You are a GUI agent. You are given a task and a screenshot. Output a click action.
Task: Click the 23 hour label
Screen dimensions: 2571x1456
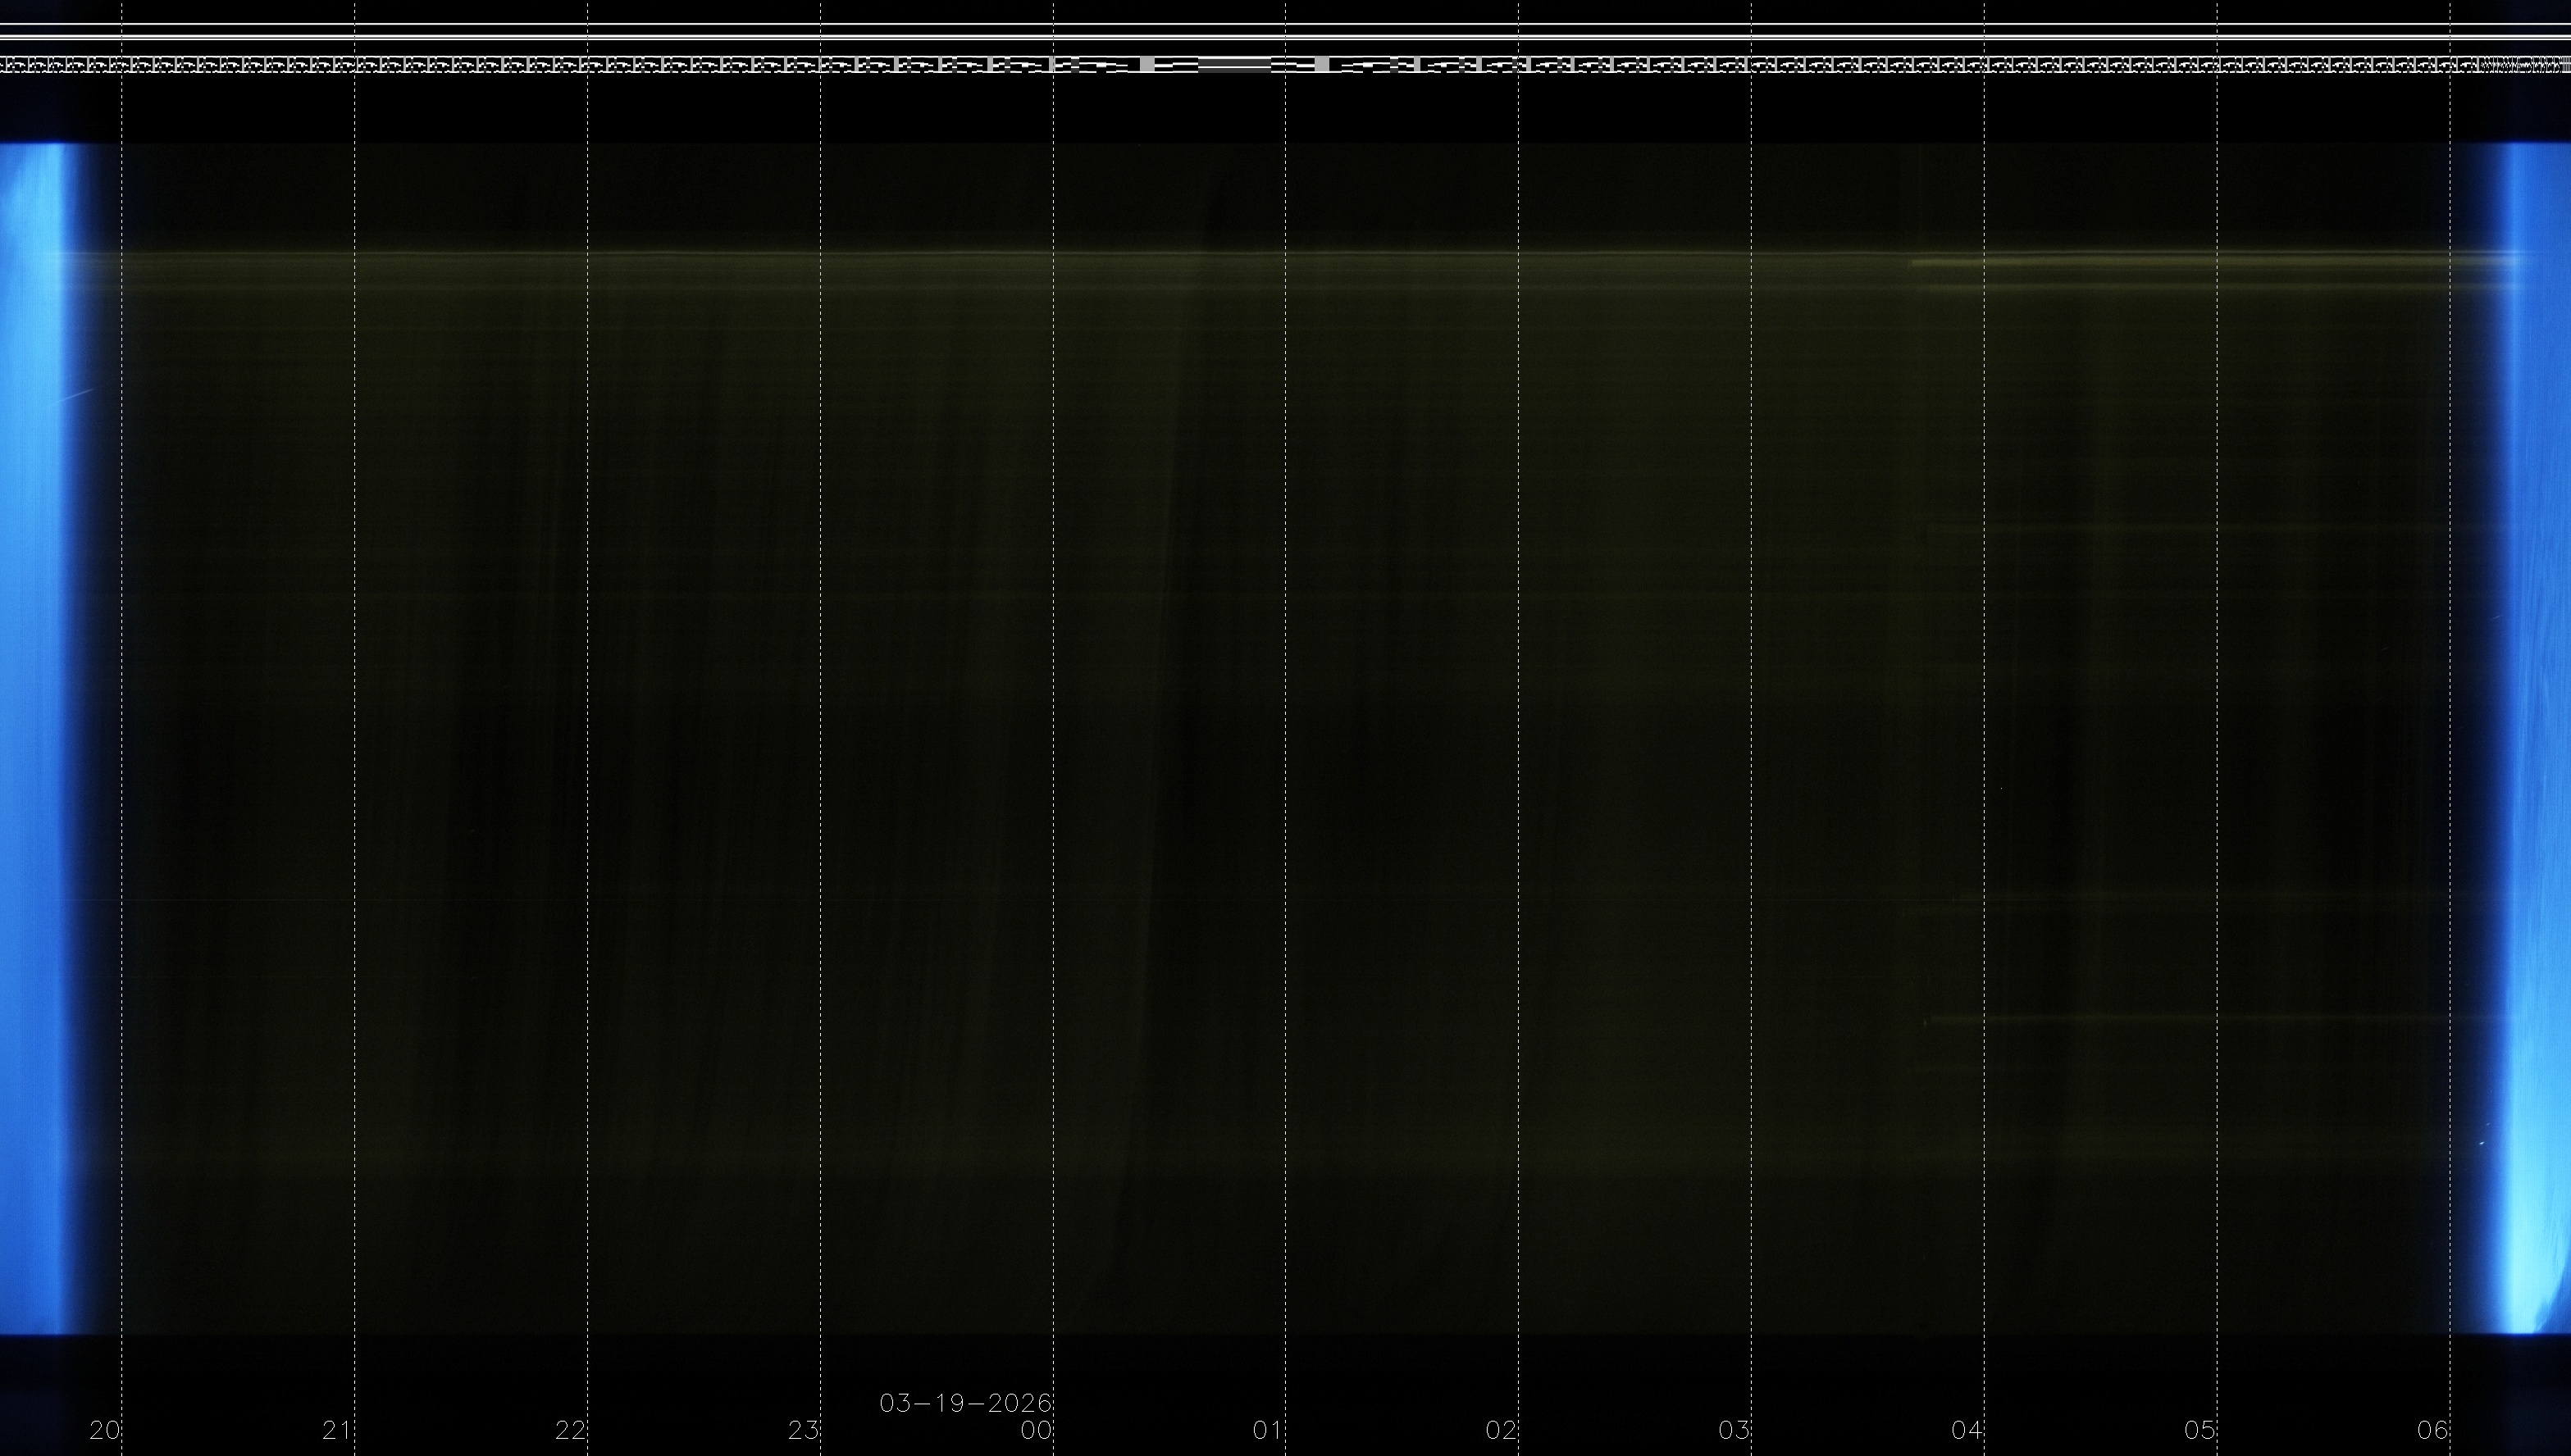(x=803, y=1430)
